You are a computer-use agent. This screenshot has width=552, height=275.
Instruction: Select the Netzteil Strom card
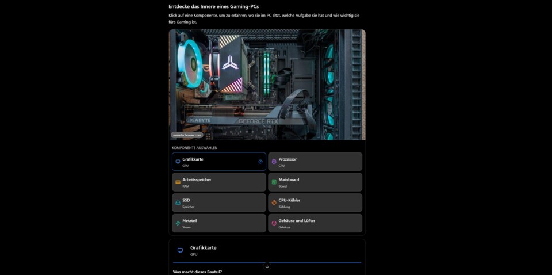click(219, 223)
